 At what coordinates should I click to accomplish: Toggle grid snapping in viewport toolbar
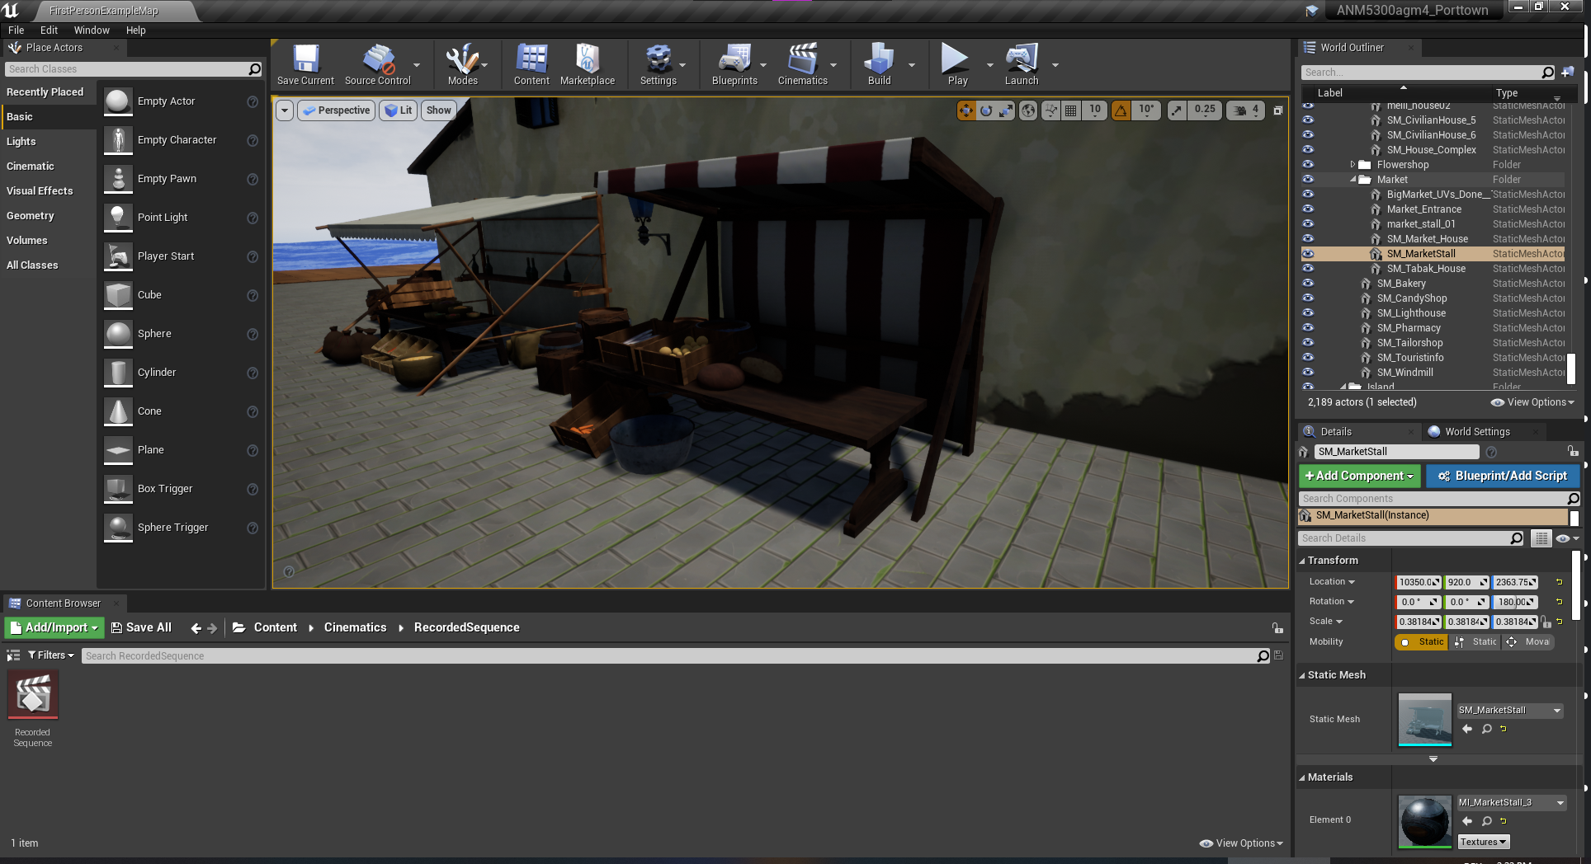coord(1071,110)
